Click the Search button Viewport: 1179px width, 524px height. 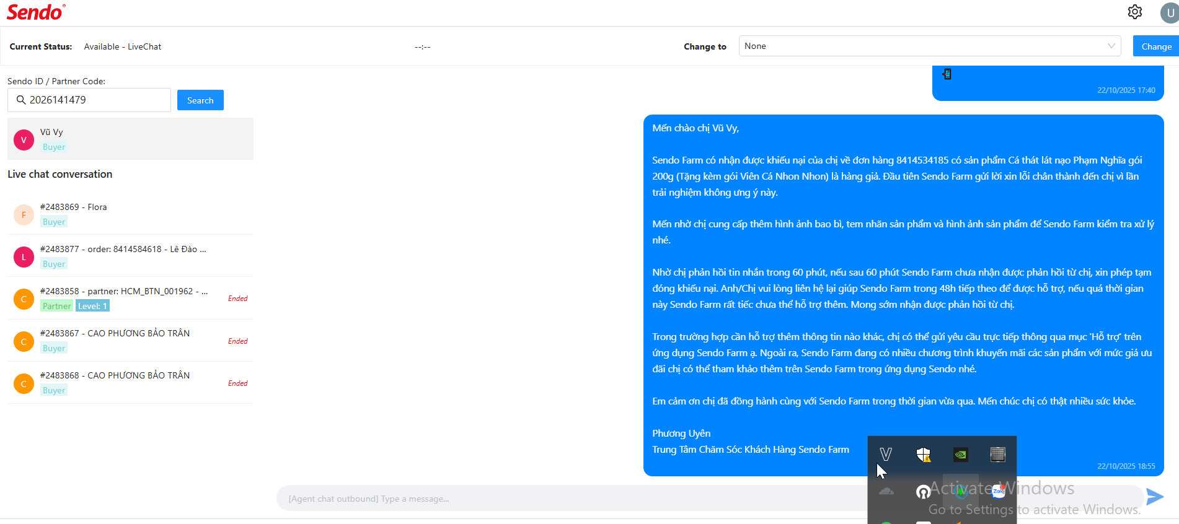[x=200, y=100]
